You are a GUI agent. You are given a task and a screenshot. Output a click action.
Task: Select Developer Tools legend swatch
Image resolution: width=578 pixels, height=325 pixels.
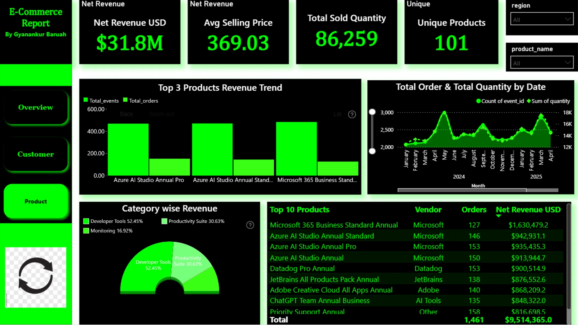(86, 221)
